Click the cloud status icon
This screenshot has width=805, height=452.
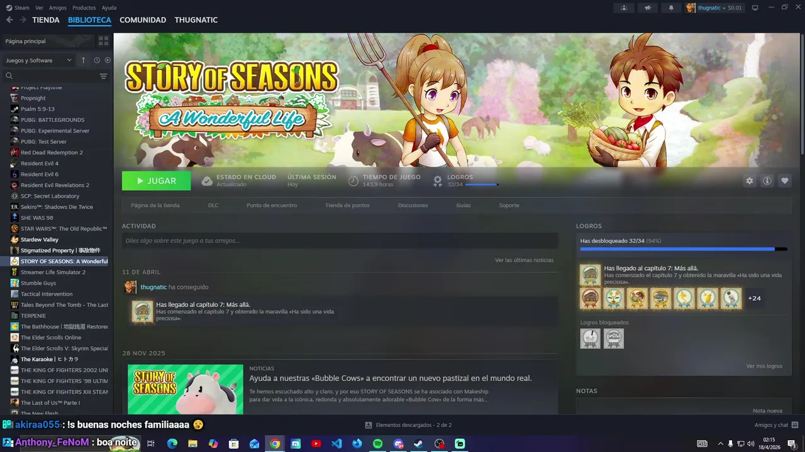click(207, 181)
